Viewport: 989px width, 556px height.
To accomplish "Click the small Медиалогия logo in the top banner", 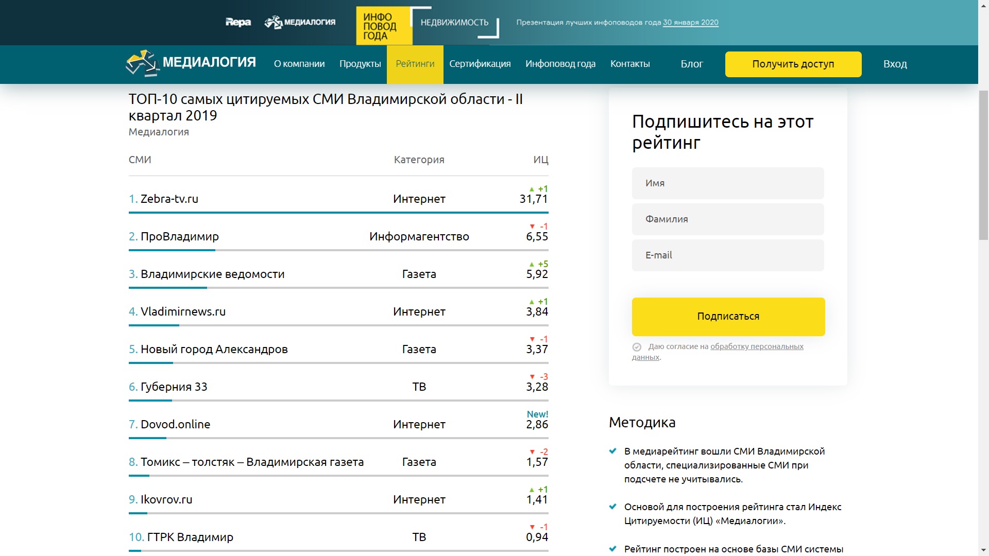I will (x=300, y=22).
